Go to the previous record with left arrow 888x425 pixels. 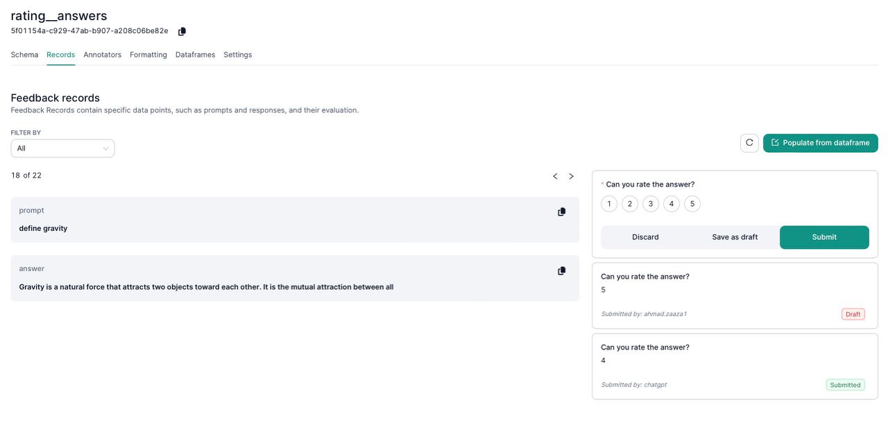tap(554, 176)
